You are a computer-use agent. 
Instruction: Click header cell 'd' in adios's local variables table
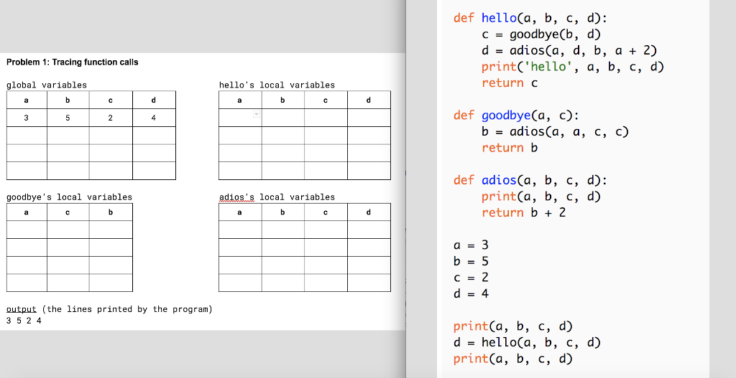(369, 212)
